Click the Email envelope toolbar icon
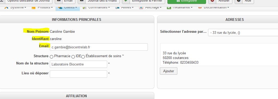The image size is (278, 99). click(x=58, y=1)
